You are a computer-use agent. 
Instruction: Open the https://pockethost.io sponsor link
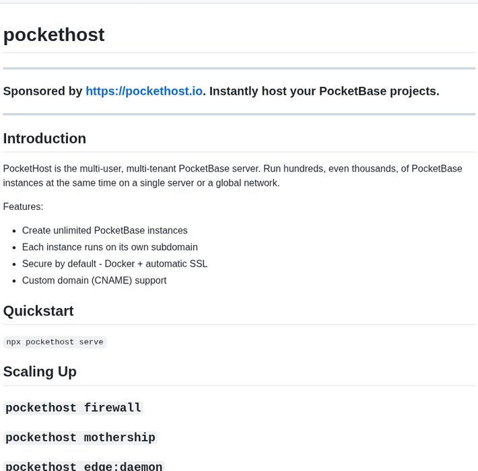click(144, 91)
